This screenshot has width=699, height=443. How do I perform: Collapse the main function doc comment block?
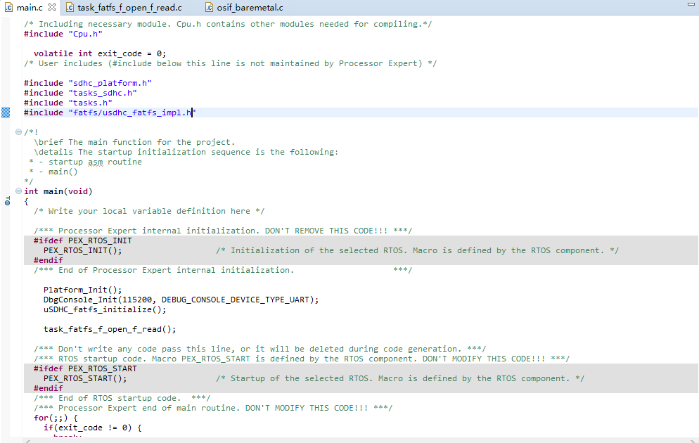pos(18,132)
